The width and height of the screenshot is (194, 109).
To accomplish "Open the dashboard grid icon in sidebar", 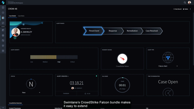I will coord(3,8).
